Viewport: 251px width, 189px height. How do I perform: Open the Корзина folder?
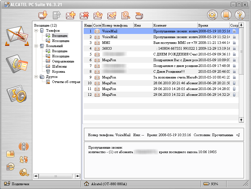coord(58,71)
